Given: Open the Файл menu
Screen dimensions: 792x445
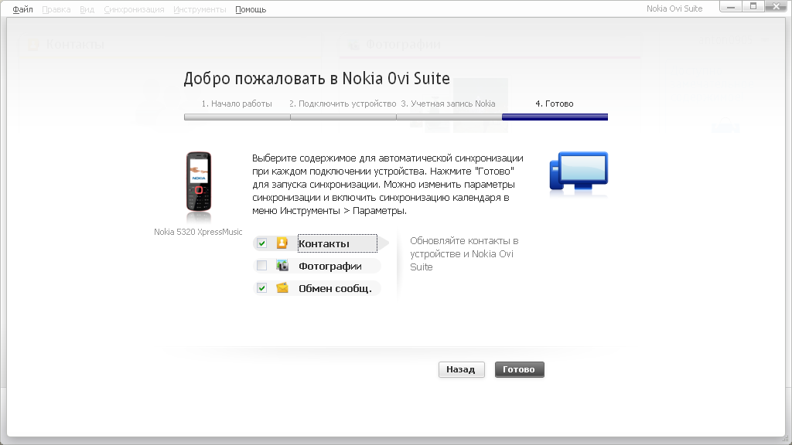Looking at the screenshot, I should (x=22, y=9).
